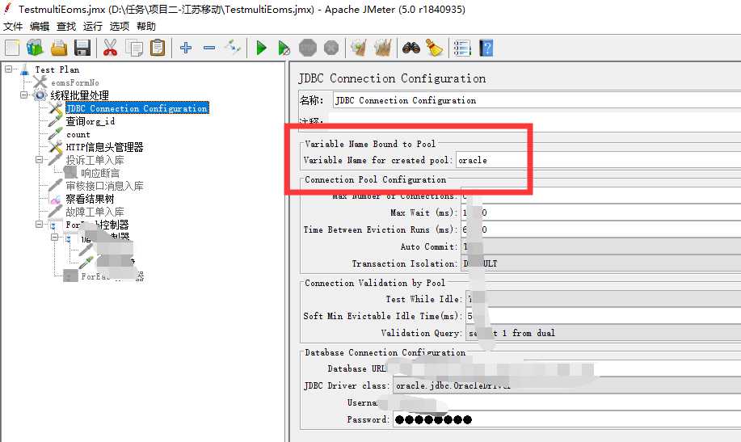Viewport: 741px width, 442px height.
Task: Open the 查找 menu
Action: 66,27
